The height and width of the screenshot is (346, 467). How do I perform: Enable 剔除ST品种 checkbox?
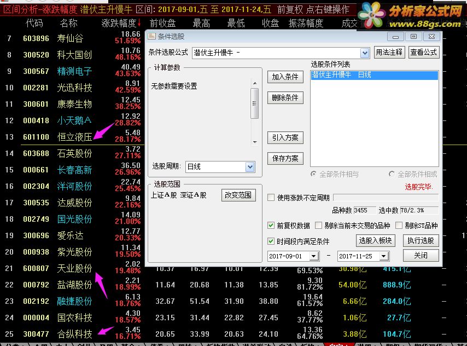pos(399,226)
